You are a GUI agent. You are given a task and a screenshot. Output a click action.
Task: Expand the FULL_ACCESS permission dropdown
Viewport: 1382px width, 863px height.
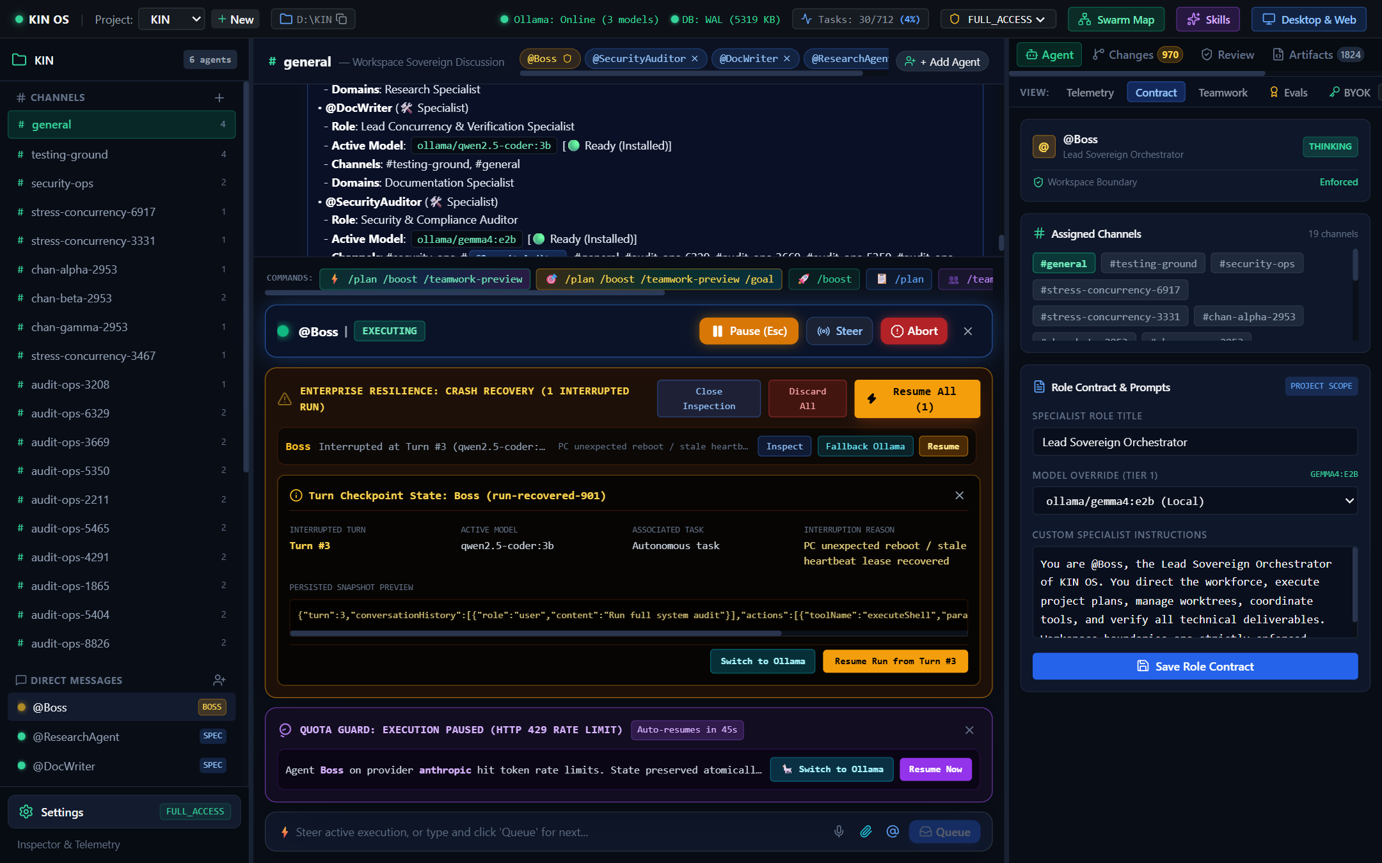(x=997, y=19)
